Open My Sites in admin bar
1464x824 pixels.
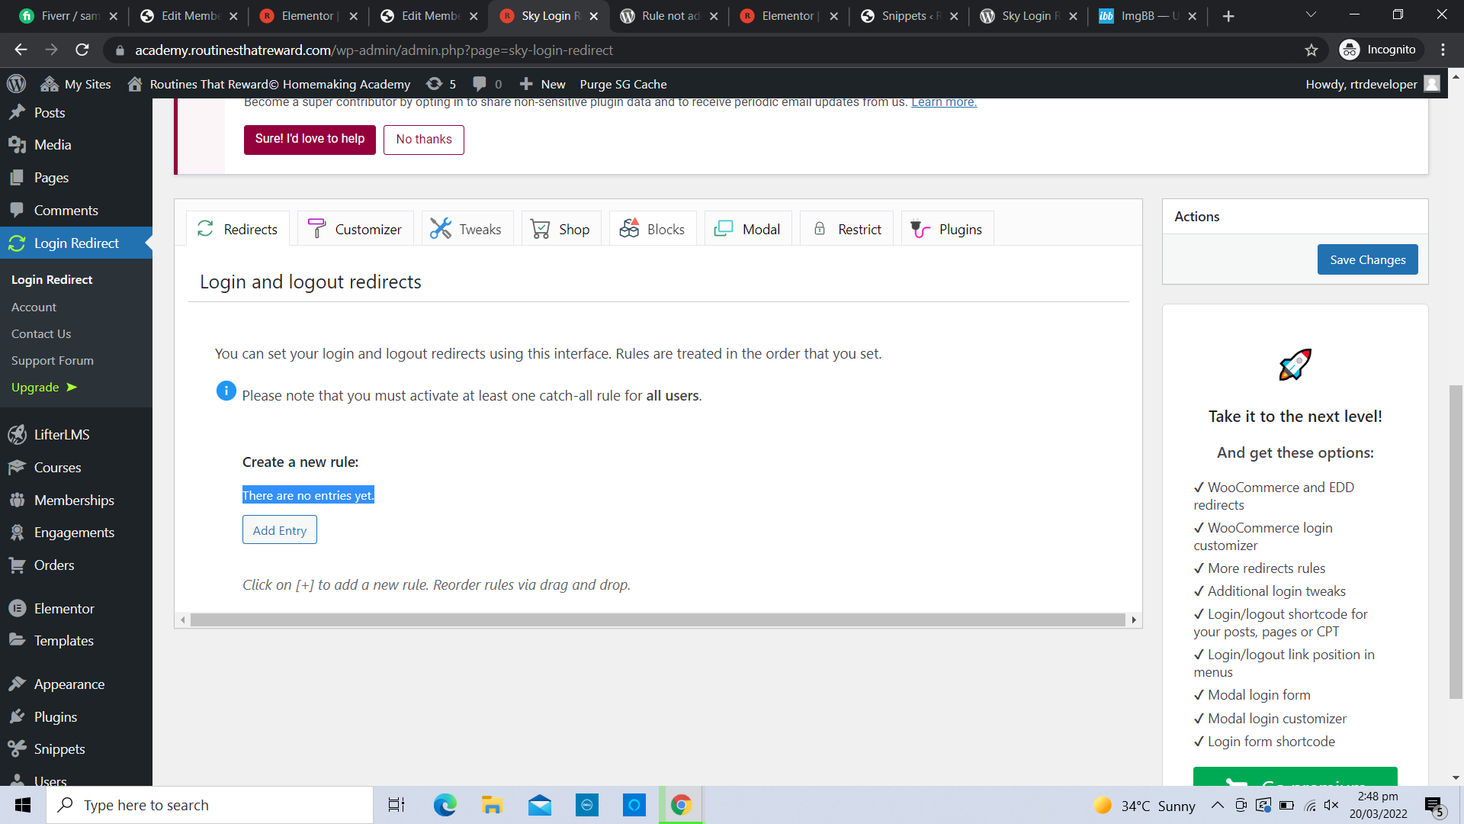click(75, 84)
